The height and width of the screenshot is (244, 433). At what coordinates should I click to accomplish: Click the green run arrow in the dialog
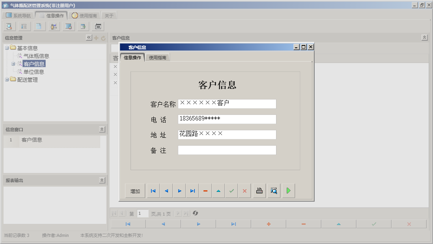tap(288, 191)
